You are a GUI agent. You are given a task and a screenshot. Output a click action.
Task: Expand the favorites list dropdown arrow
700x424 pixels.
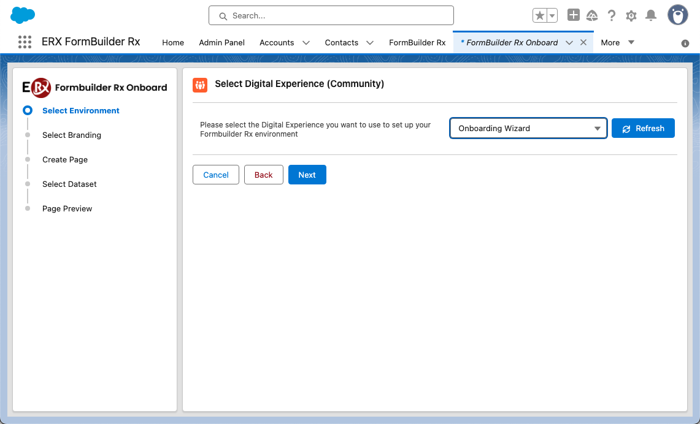point(552,16)
